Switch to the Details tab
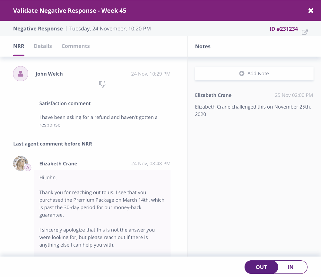Viewport: 321px width, 277px height. [43, 46]
